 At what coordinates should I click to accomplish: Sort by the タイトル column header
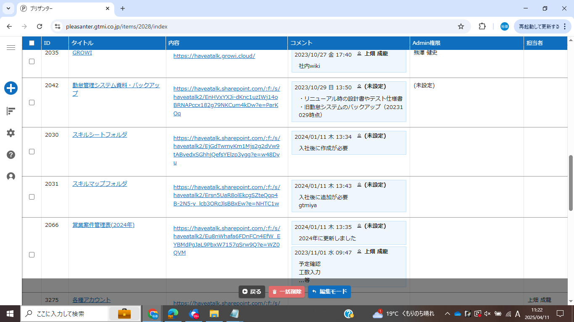tap(82, 43)
